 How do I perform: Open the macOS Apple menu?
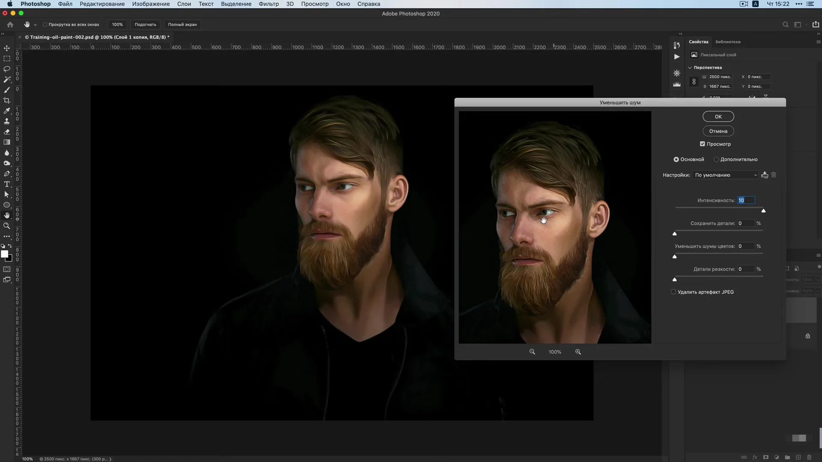[9, 4]
